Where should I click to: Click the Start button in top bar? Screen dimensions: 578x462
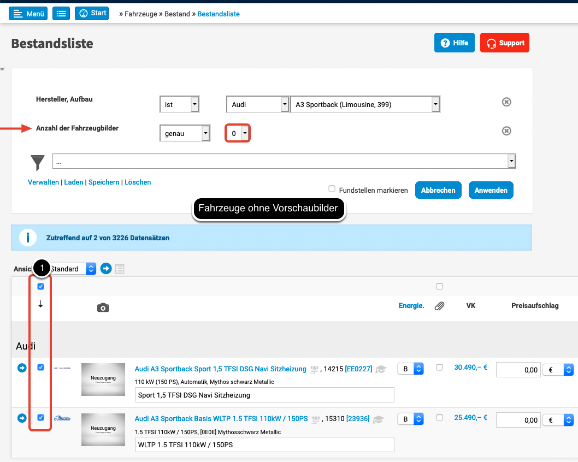92,13
